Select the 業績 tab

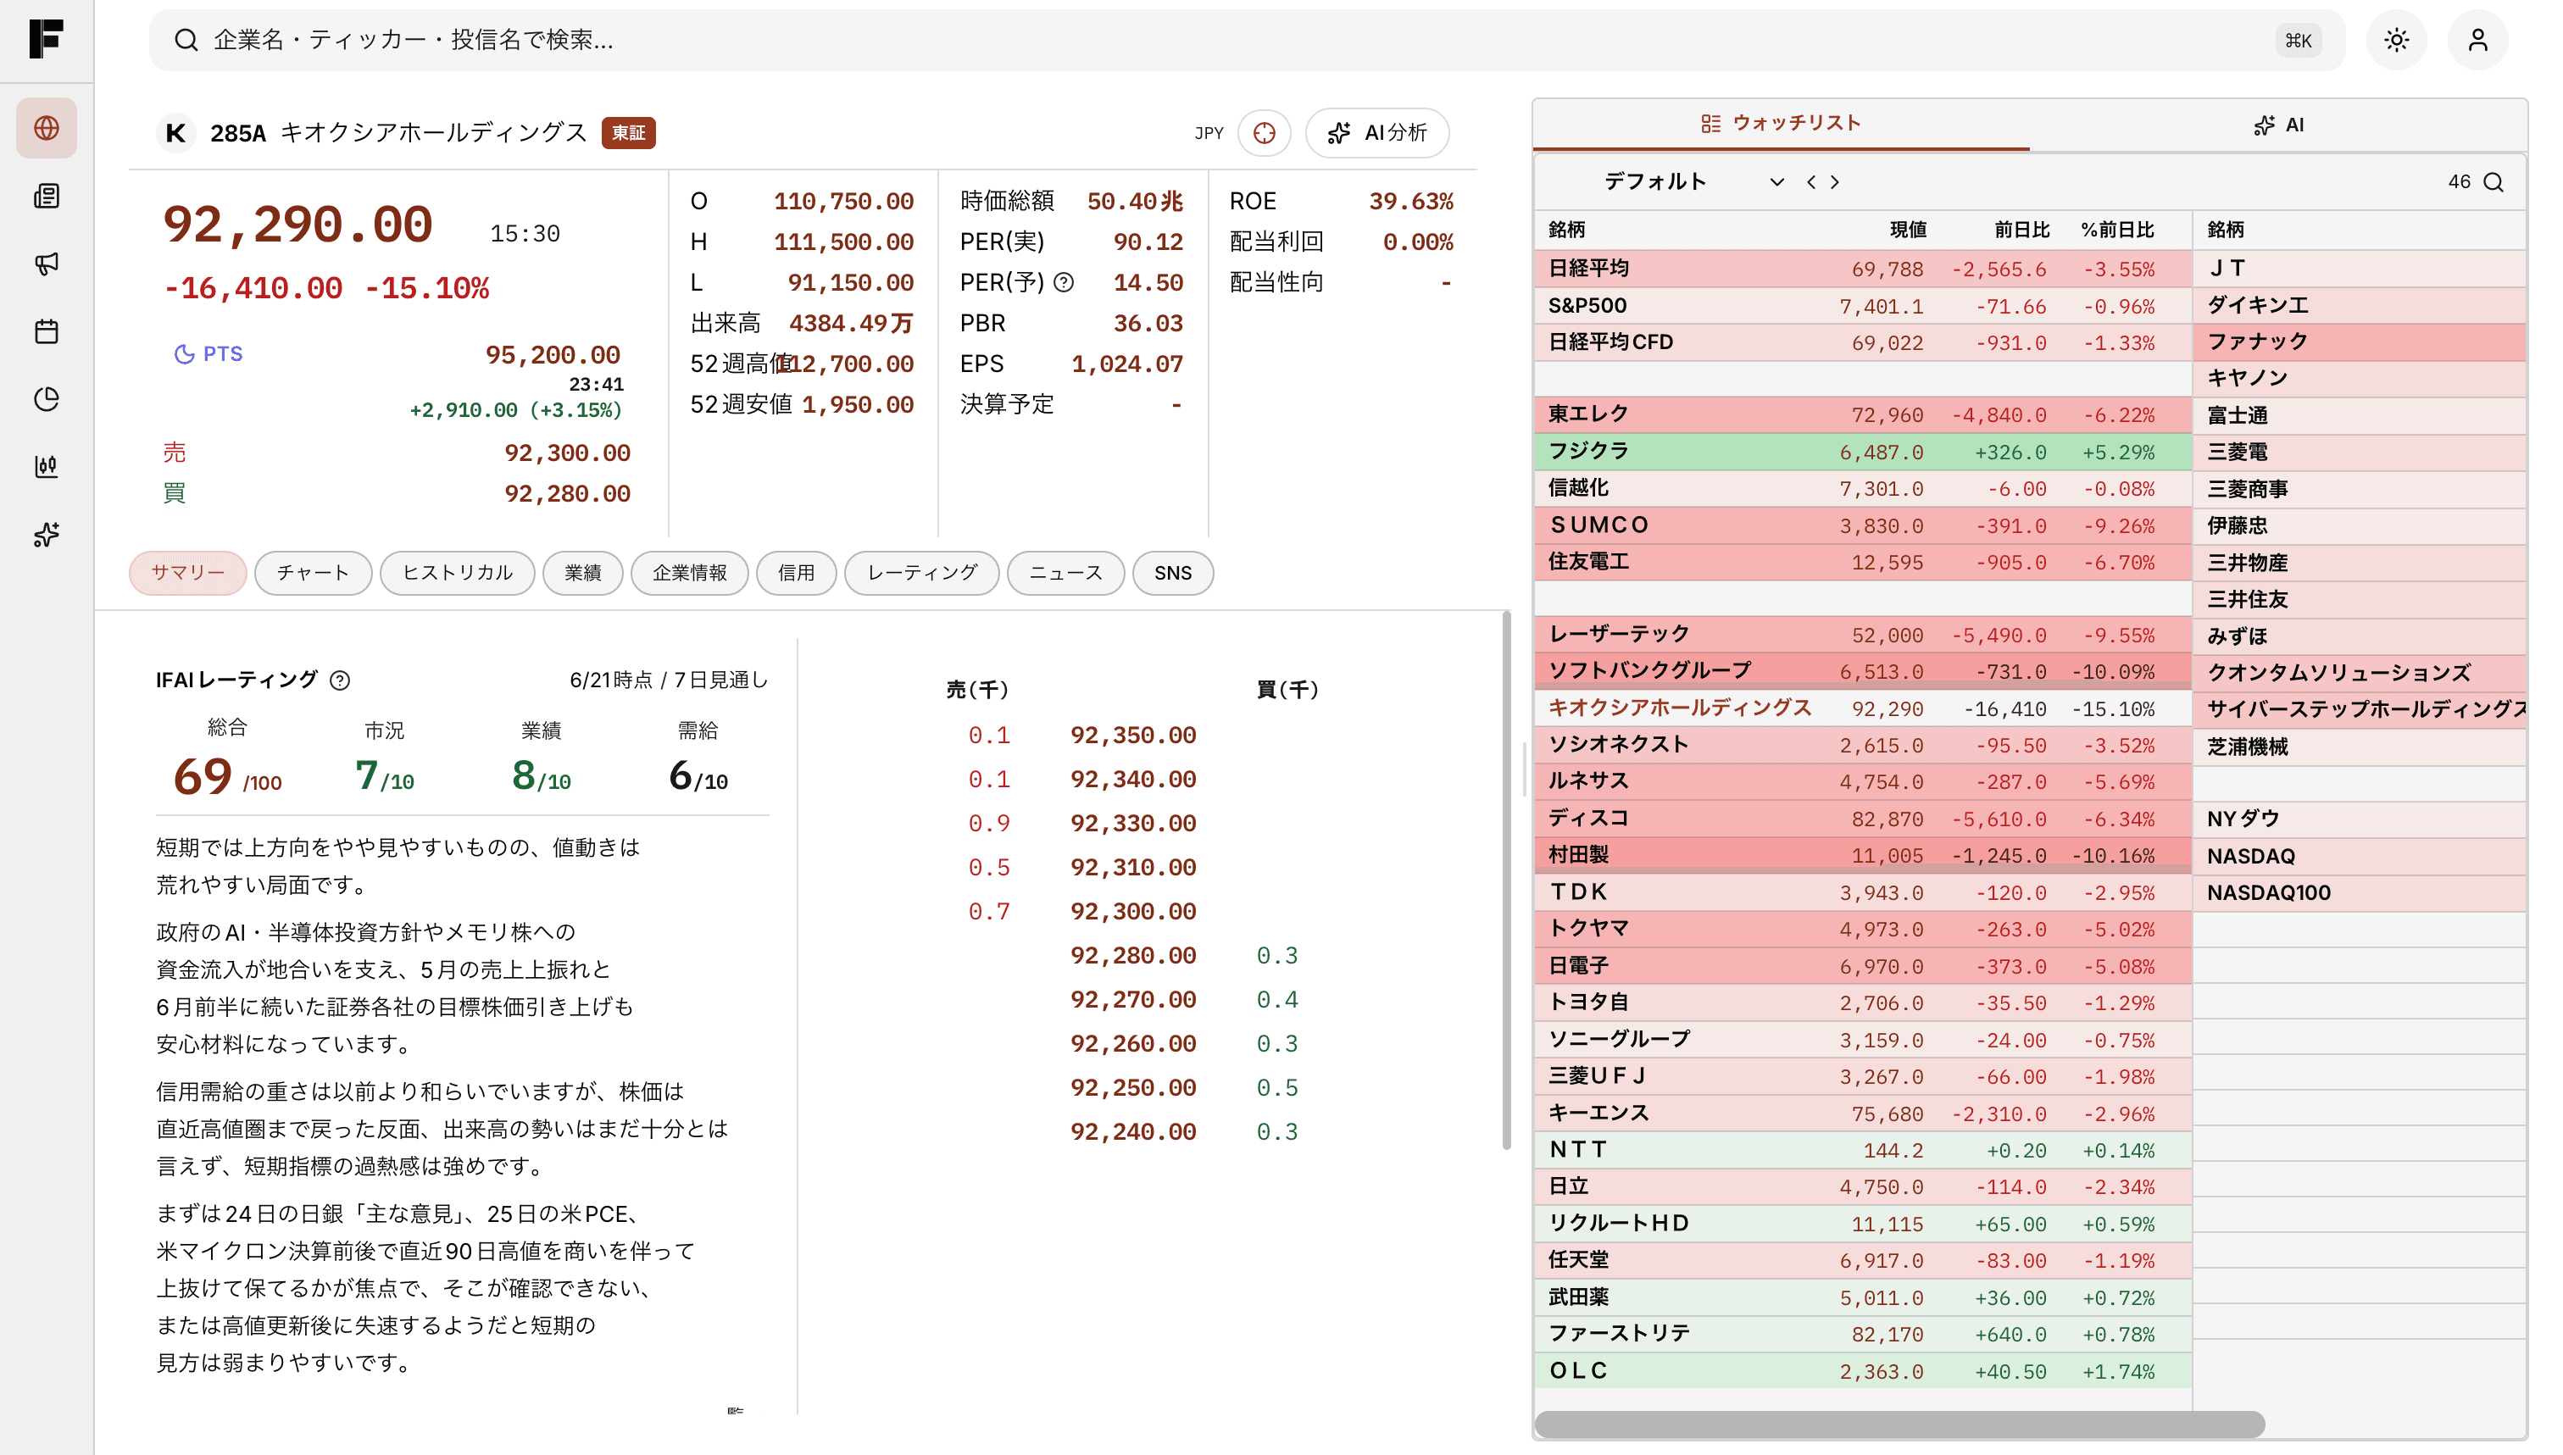(x=582, y=573)
